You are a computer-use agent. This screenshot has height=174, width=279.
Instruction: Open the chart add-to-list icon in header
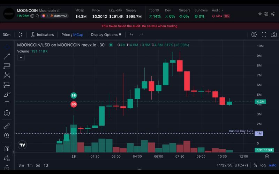coord(266,14)
